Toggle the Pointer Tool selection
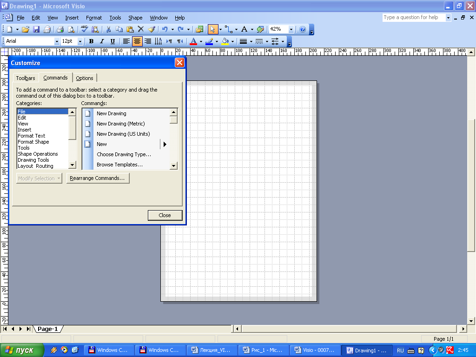Screen dimensions: 476x357 point(212,29)
